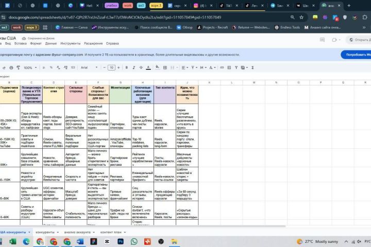Open Word from the taskbar
The height and width of the screenshot is (247, 371).
click(x=80, y=241)
